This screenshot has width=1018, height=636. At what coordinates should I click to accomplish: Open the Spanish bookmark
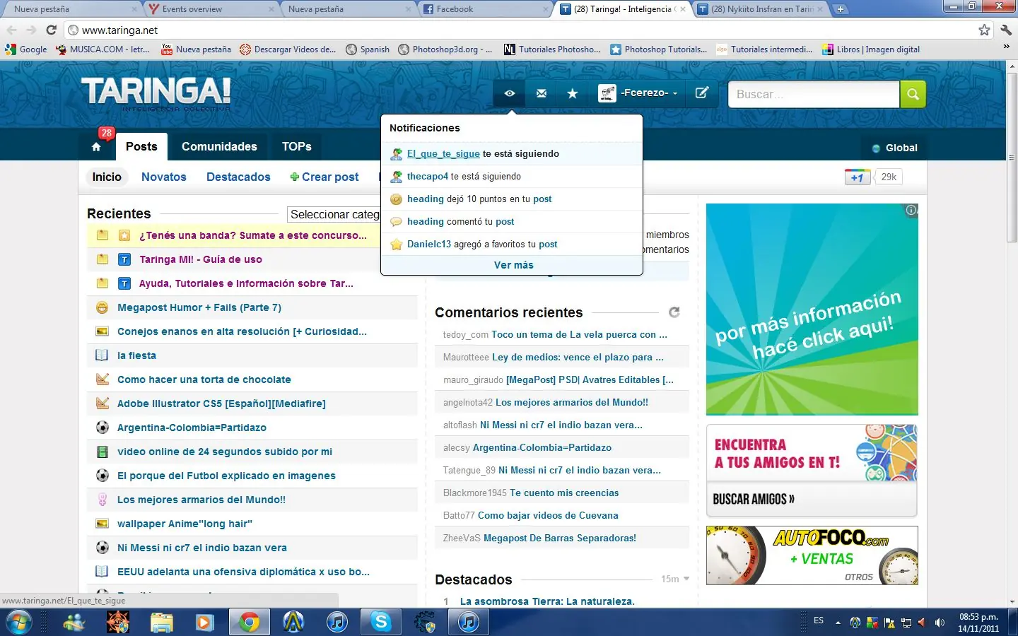tap(368, 49)
